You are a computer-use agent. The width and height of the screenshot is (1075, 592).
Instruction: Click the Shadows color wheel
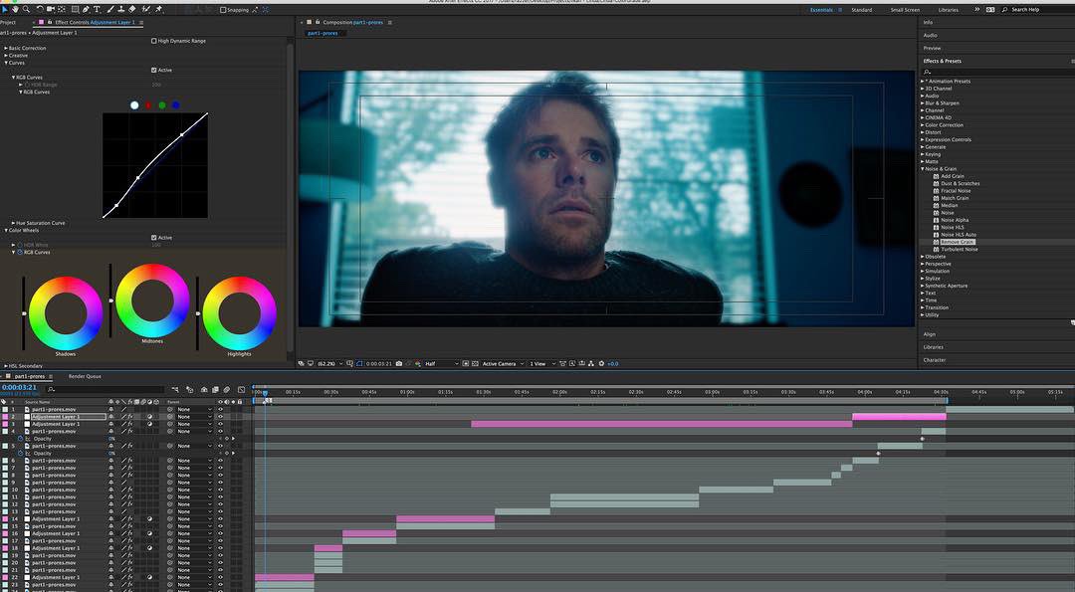tap(65, 313)
